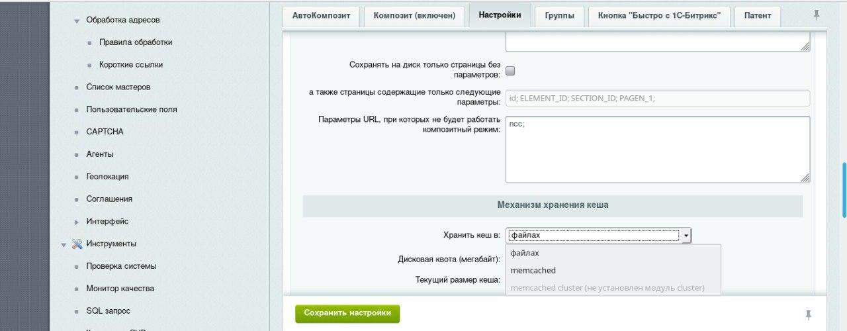The image size is (847, 331).
Task: Click the Инструменты wrench icon
Action: point(77,244)
